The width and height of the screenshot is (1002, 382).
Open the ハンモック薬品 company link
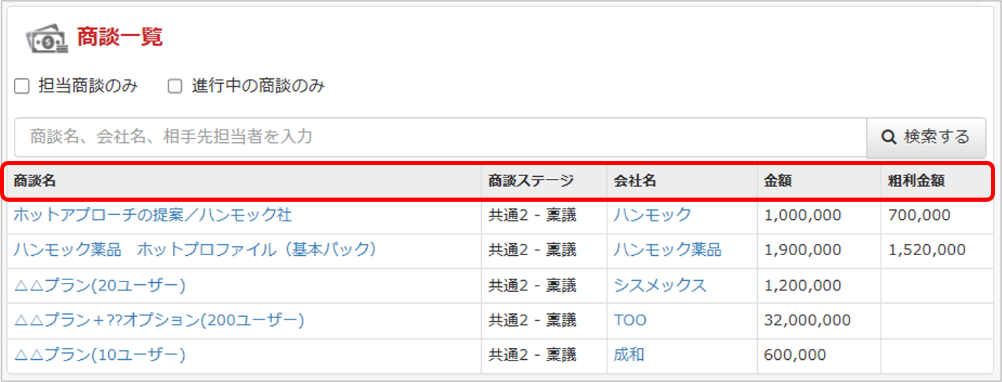(x=667, y=250)
